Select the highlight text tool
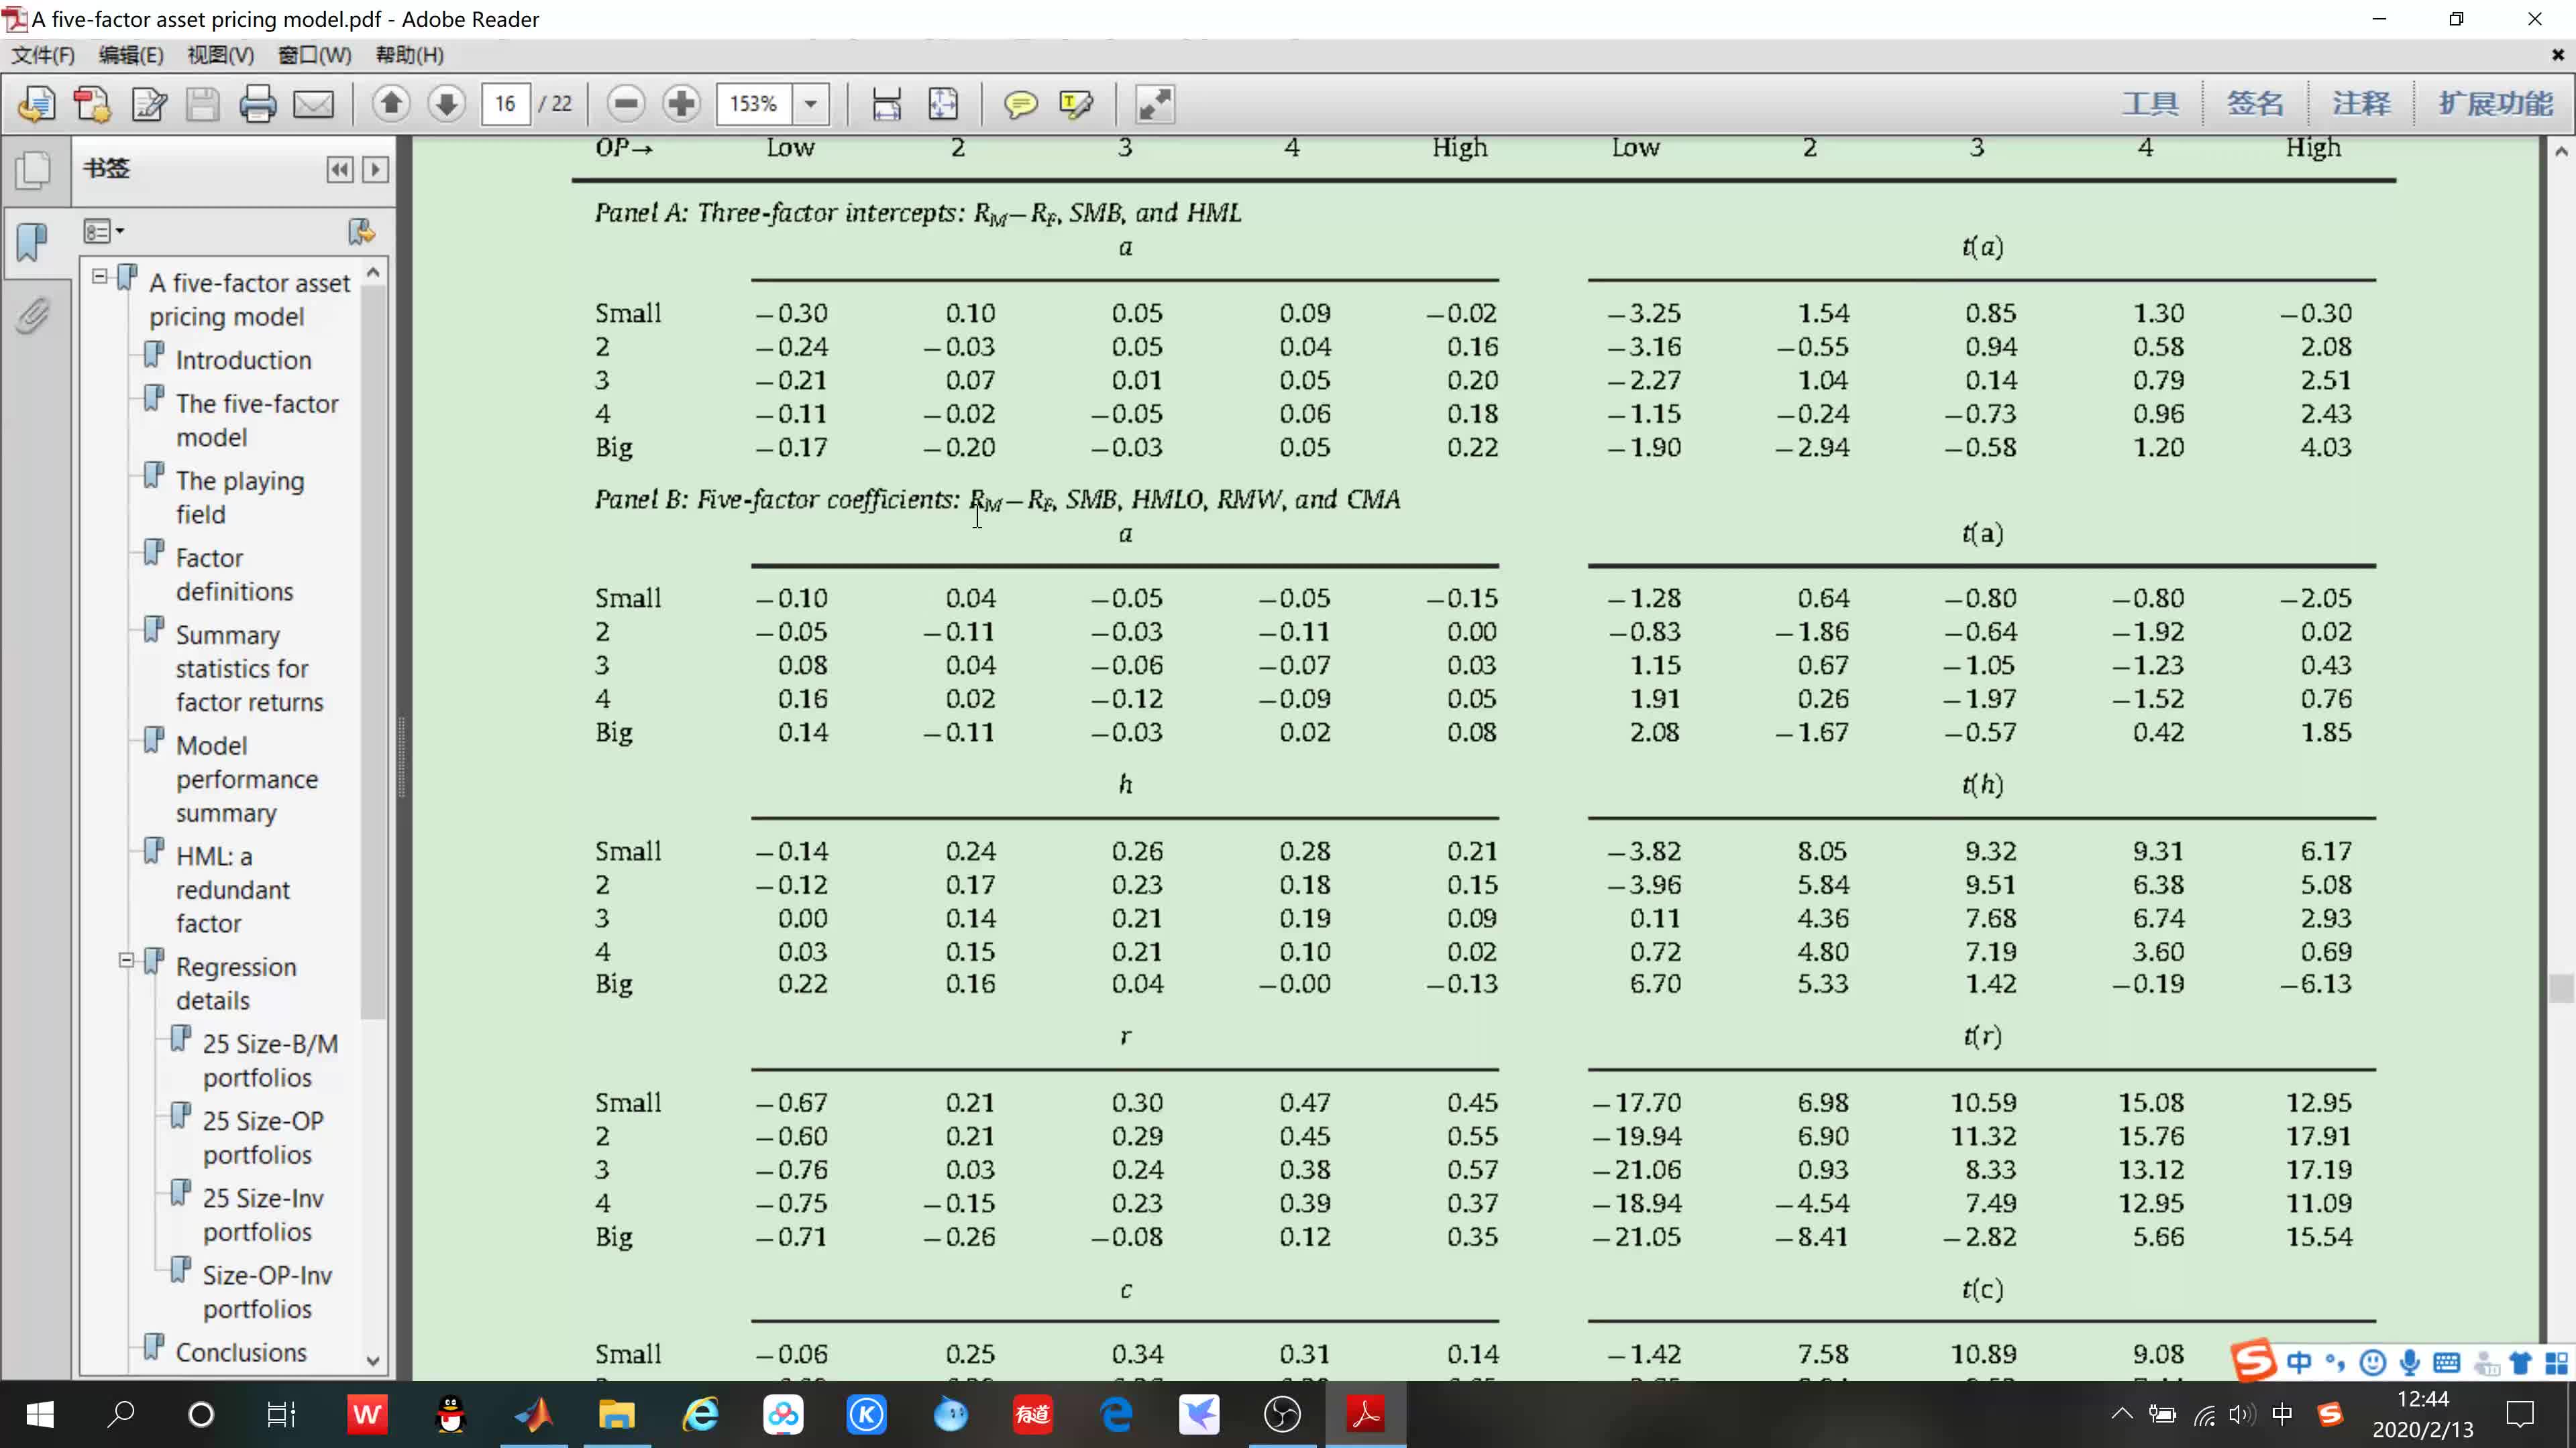The image size is (2576, 1448). point(1076,104)
